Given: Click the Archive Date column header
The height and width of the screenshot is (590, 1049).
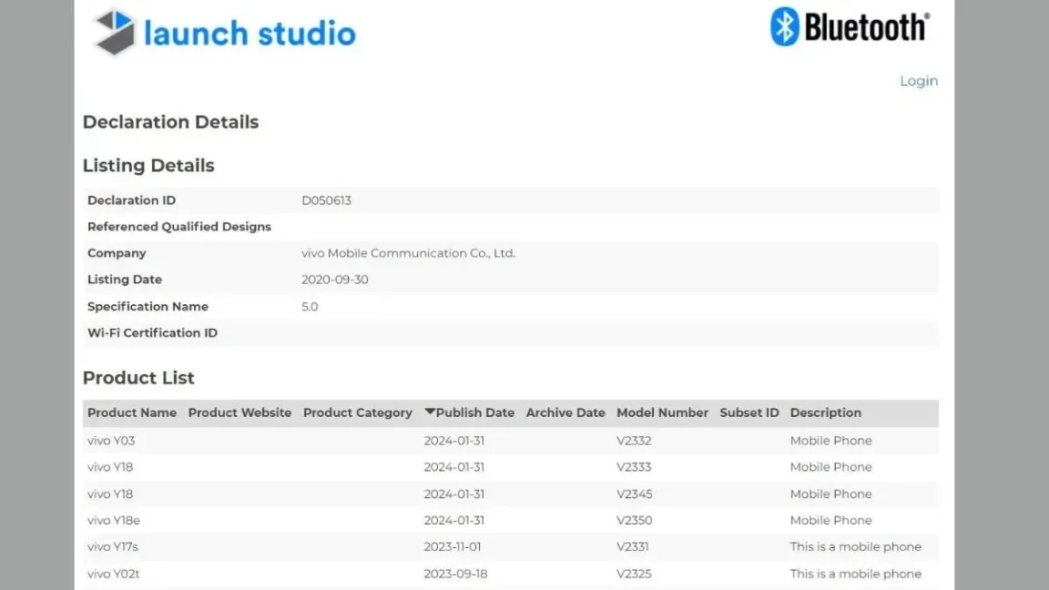Looking at the screenshot, I should pyautogui.click(x=565, y=412).
